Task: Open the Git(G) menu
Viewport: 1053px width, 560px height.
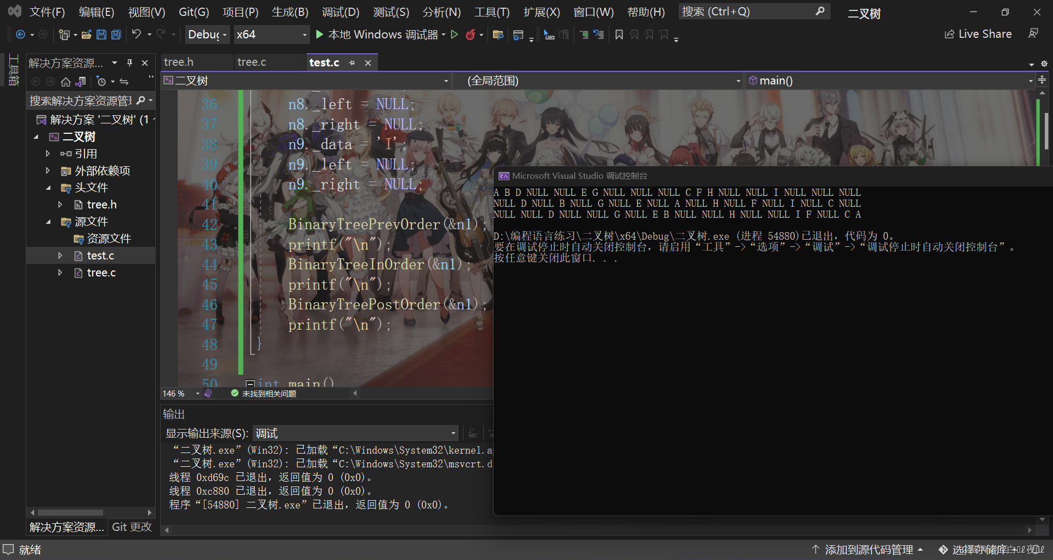Action: pos(194,12)
